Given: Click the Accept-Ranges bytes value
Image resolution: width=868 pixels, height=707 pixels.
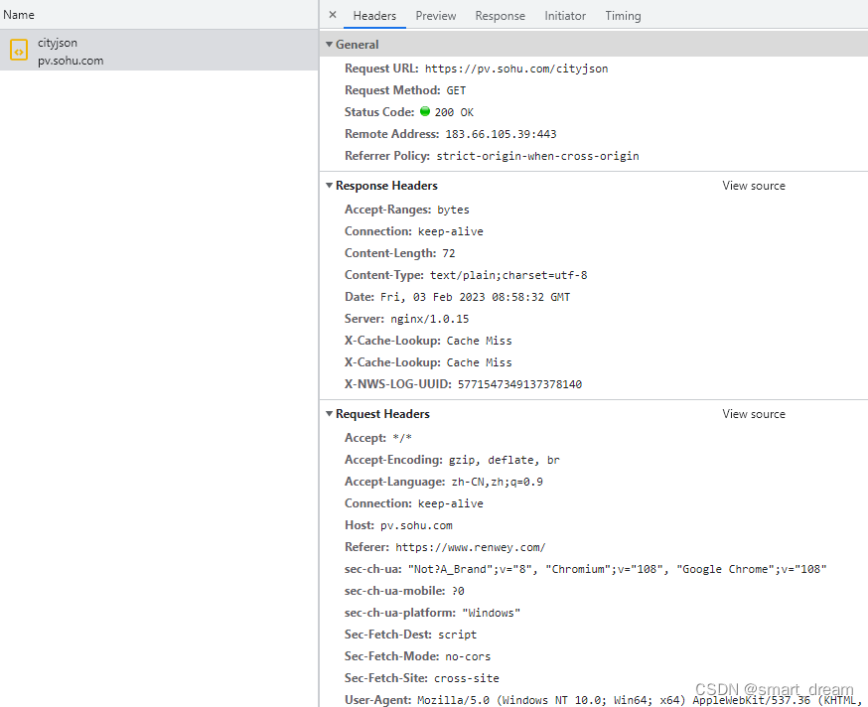Looking at the screenshot, I should click(453, 210).
